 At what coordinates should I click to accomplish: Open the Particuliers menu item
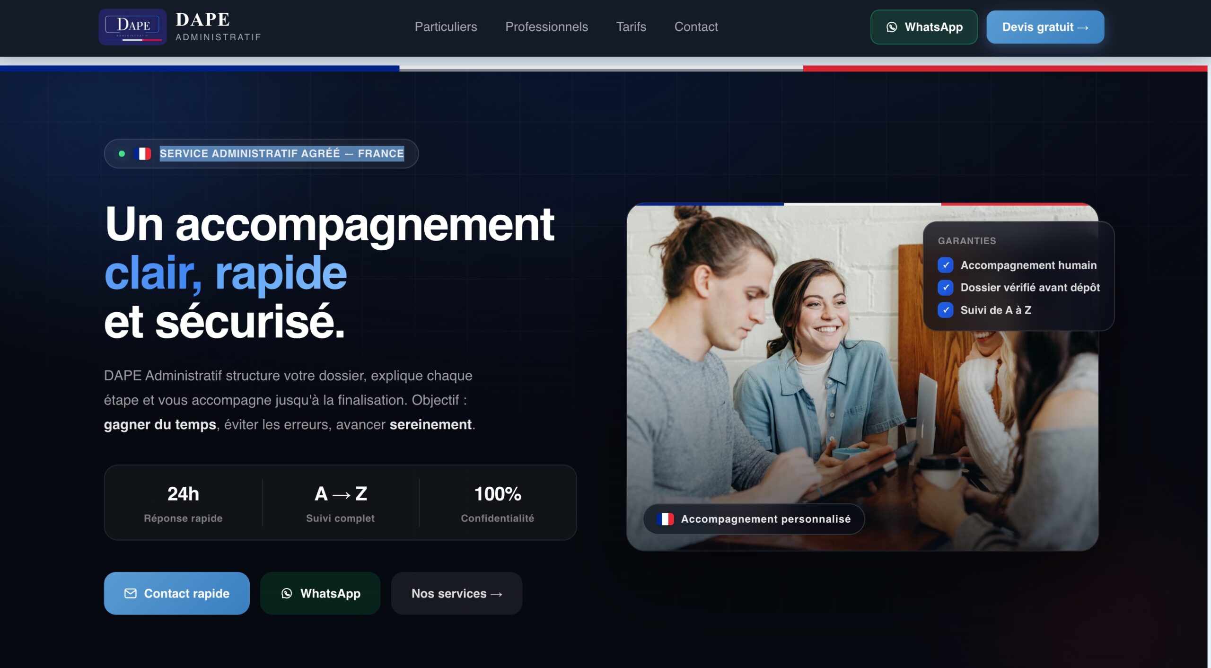(446, 27)
